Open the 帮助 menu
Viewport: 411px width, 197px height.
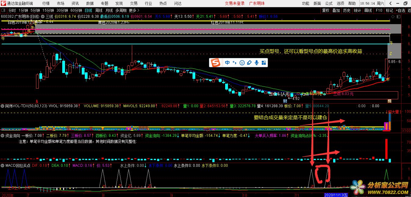coord(352,3)
